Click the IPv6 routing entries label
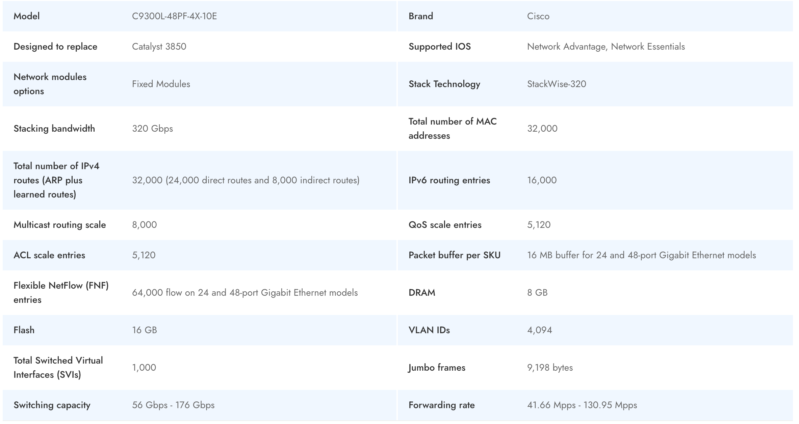Image resolution: width=799 pixels, height=424 pixels. [x=449, y=180]
